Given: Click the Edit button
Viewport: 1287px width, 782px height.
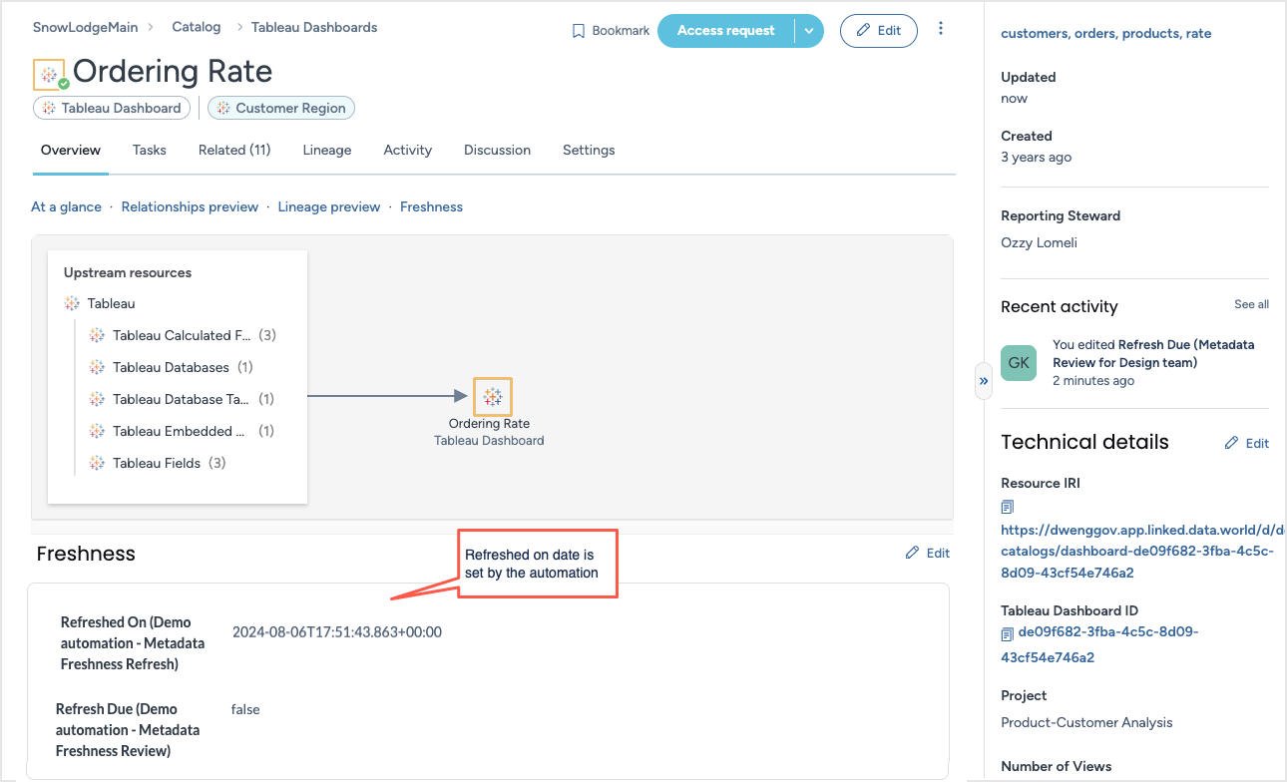Looking at the screenshot, I should pyautogui.click(x=878, y=30).
